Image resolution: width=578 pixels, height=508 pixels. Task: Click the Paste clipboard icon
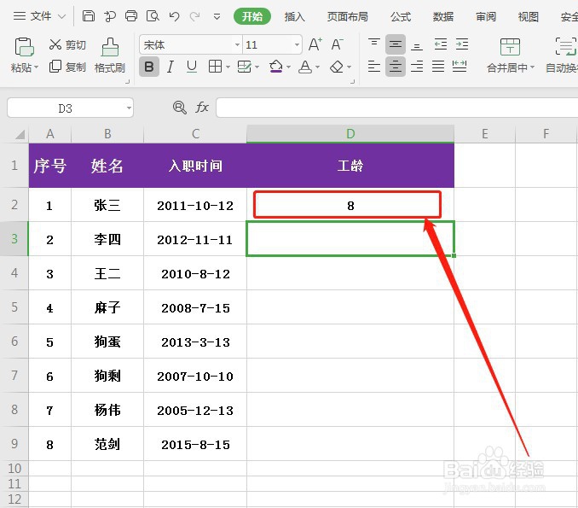(x=25, y=47)
